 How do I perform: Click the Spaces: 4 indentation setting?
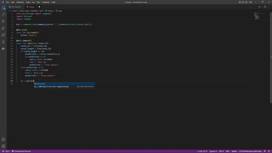pyautogui.click(x=213, y=151)
